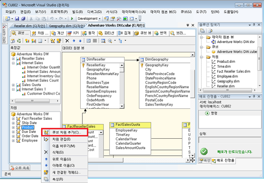Click the diagram pan navigation cross icon

point(193,160)
